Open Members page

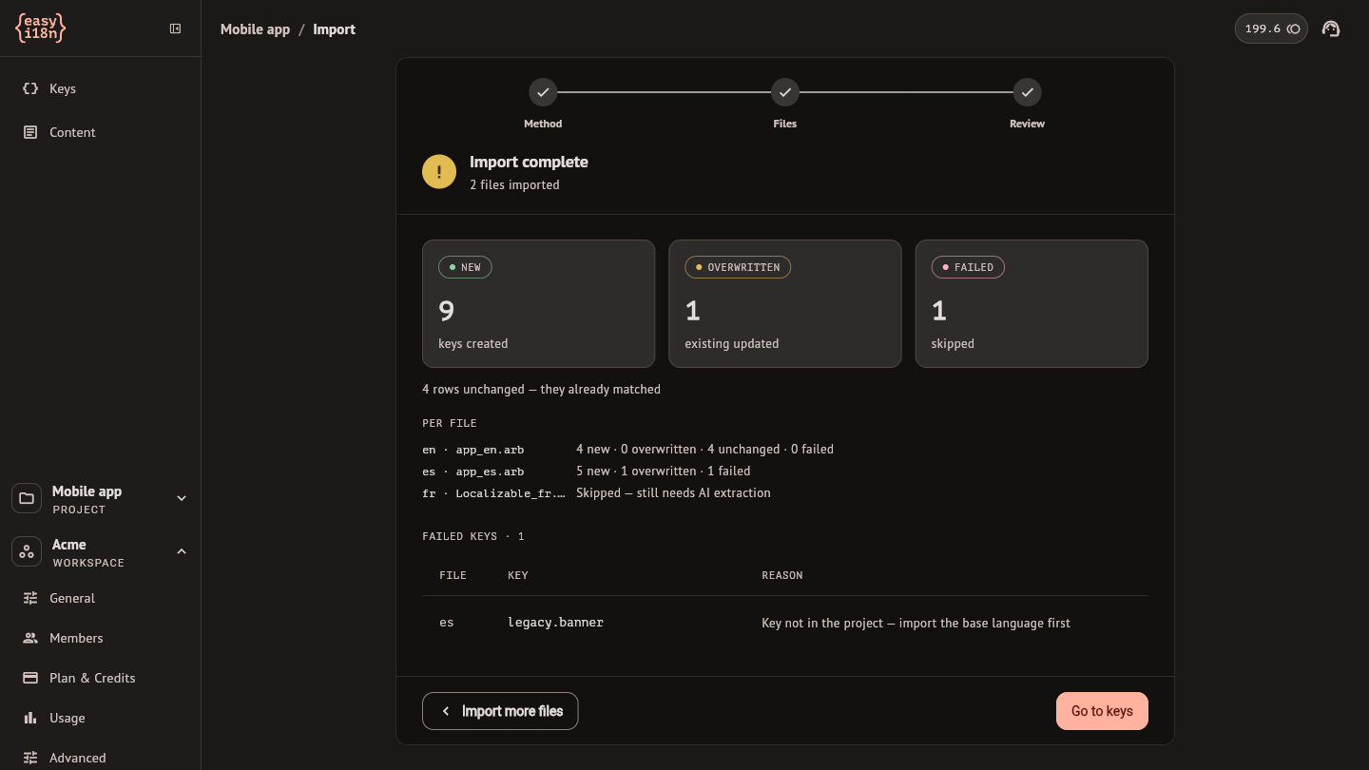[100, 638]
